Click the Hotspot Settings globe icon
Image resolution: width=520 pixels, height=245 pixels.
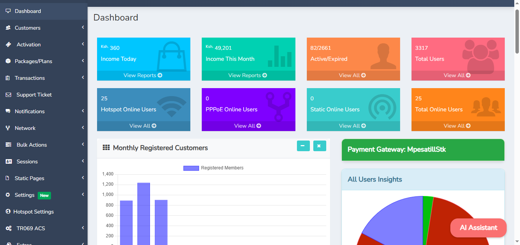[8, 212]
